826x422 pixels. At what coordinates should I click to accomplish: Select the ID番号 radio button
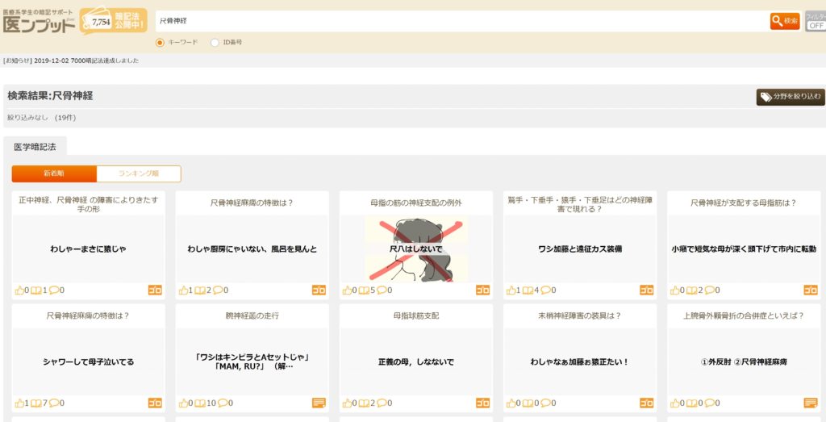pos(215,43)
